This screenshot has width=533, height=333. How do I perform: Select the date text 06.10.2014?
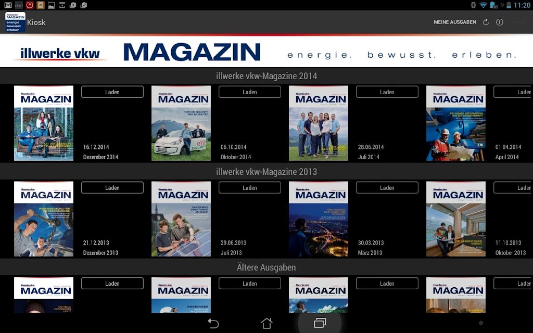tap(234, 147)
